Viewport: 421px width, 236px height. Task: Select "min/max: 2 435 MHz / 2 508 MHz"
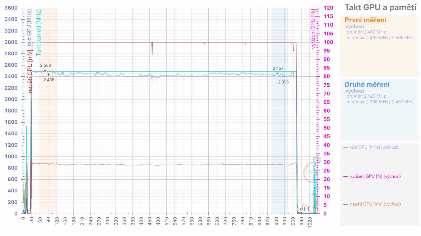pyautogui.click(x=380, y=38)
